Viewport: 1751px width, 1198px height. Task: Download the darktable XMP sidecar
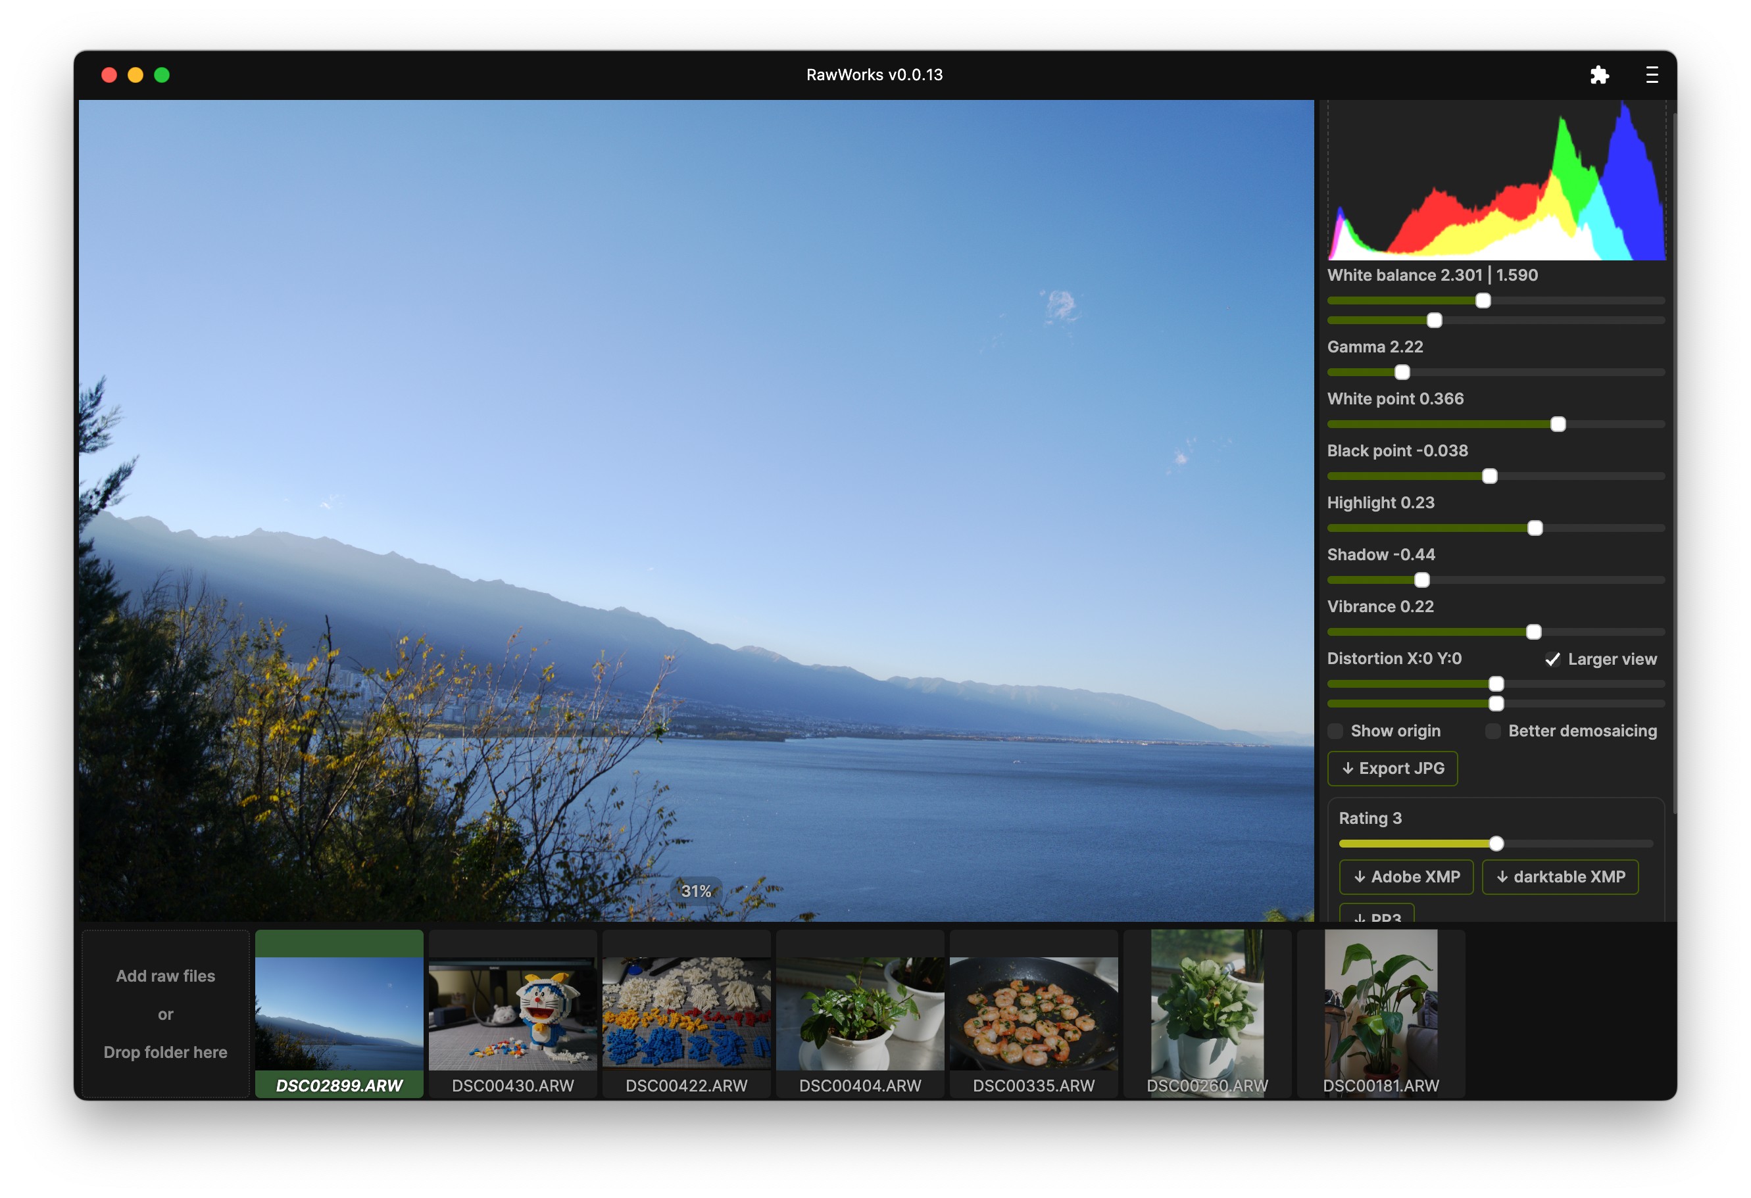1560,876
